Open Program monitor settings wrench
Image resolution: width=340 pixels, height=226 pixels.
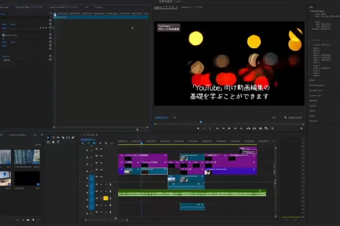(285, 118)
